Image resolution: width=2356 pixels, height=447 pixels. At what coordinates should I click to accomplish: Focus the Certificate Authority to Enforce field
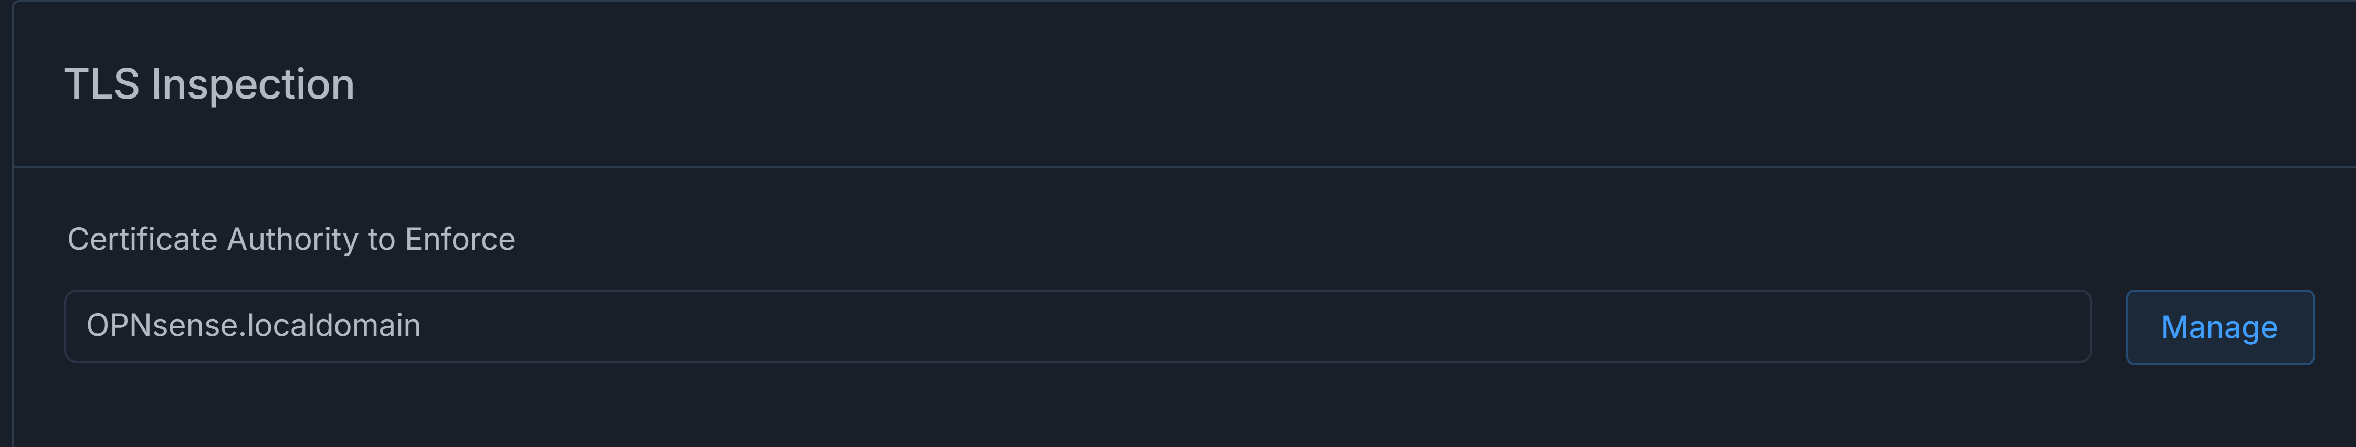pyautogui.click(x=1077, y=326)
